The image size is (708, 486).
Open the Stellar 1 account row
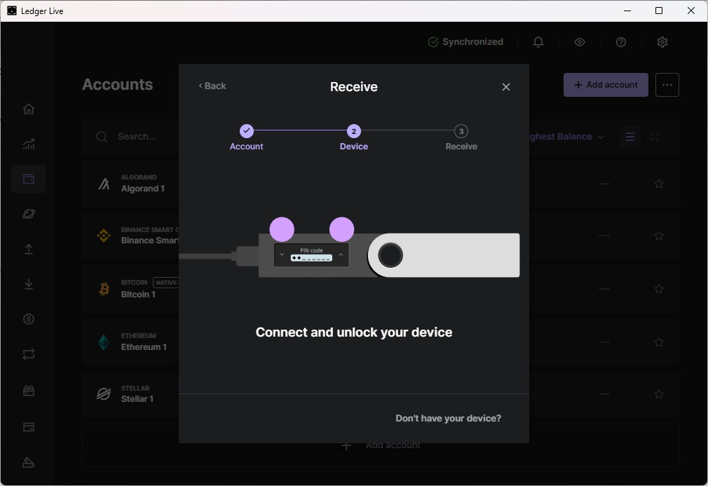pyautogui.click(x=380, y=394)
